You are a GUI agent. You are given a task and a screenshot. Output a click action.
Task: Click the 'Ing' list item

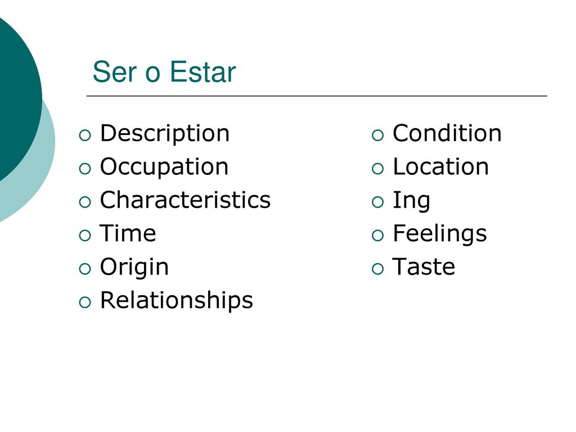(411, 201)
